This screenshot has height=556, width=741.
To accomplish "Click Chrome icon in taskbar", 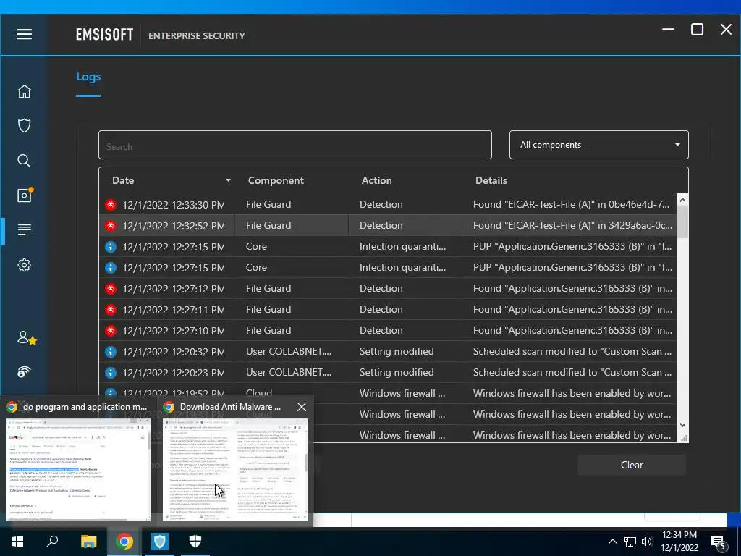I will pos(124,542).
